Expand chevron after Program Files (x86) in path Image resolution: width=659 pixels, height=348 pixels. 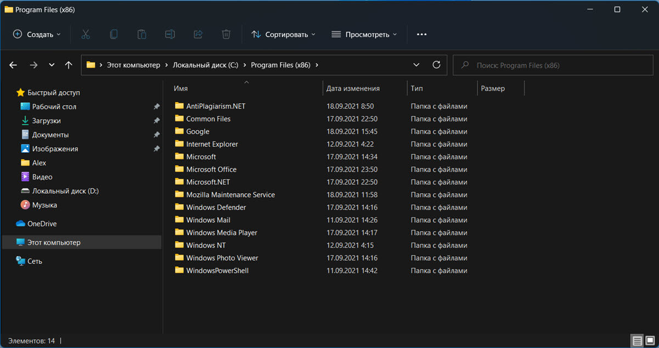click(x=317, y=65)
